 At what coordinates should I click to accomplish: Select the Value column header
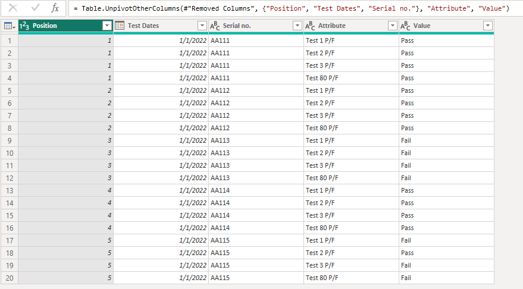tap(446, 26)
